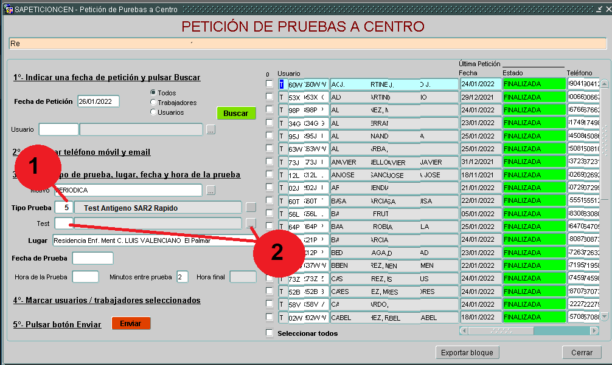Click the application icon in the title bar

point(9,10)
